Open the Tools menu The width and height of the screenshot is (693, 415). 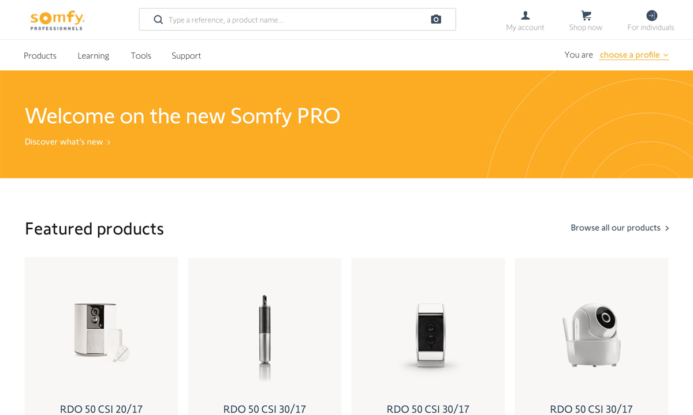141,55
